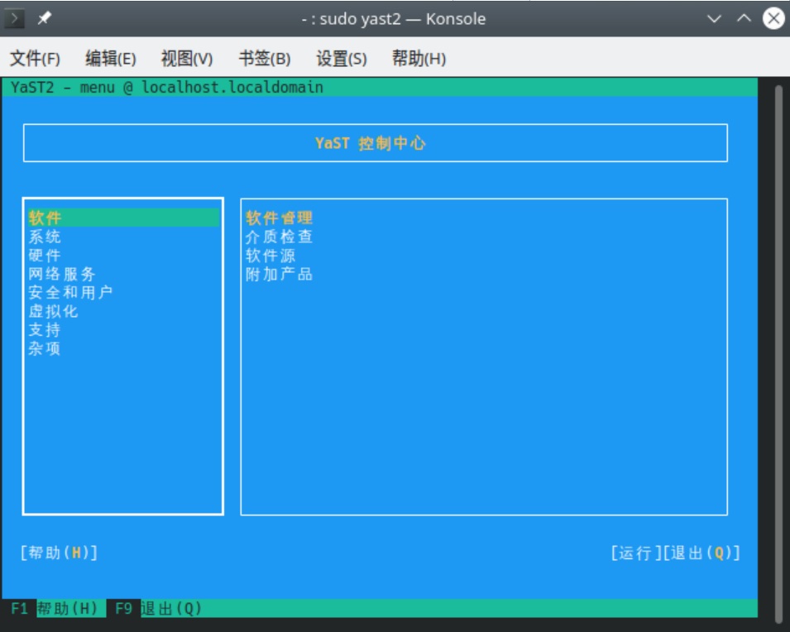The height and width of the screenshot is (632, 790).
Task: Maximize Konsole with the up-chevron icon
Action: (744, 19)
